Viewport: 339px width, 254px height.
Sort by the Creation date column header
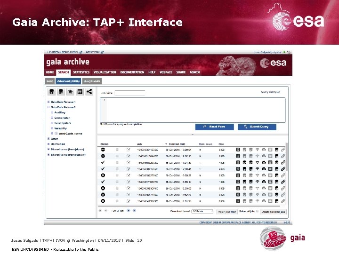(177, 144)
